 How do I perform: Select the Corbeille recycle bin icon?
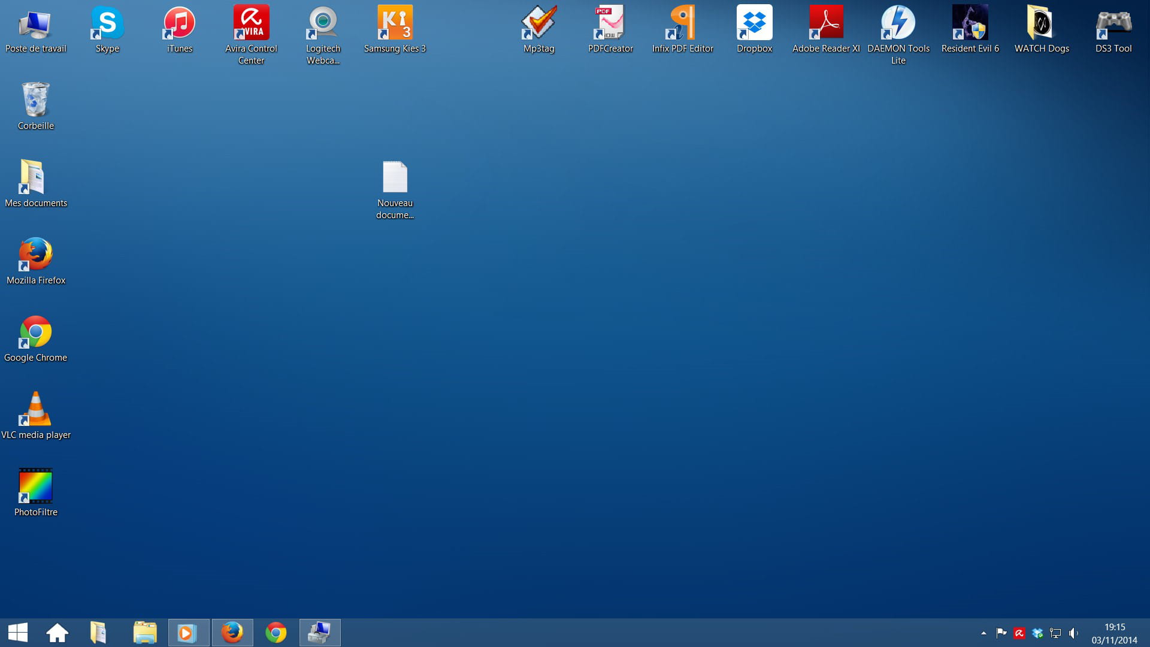coord(35,107)
